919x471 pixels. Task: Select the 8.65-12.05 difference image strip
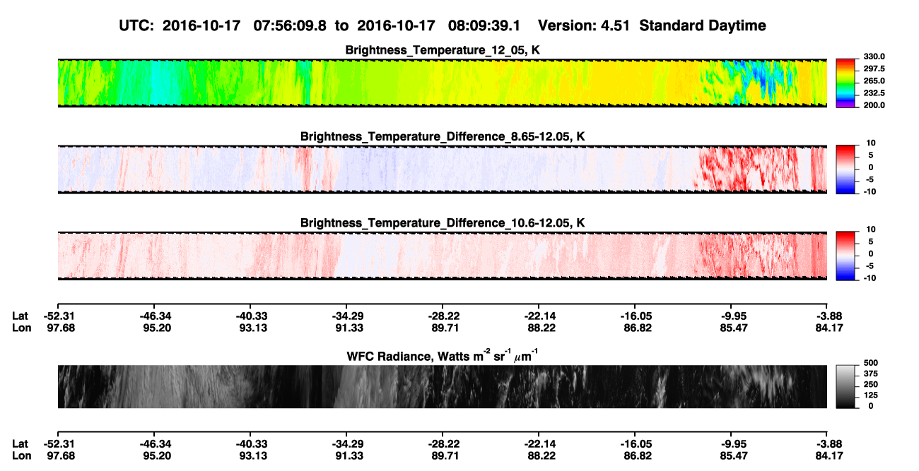(x=442, y=169)
